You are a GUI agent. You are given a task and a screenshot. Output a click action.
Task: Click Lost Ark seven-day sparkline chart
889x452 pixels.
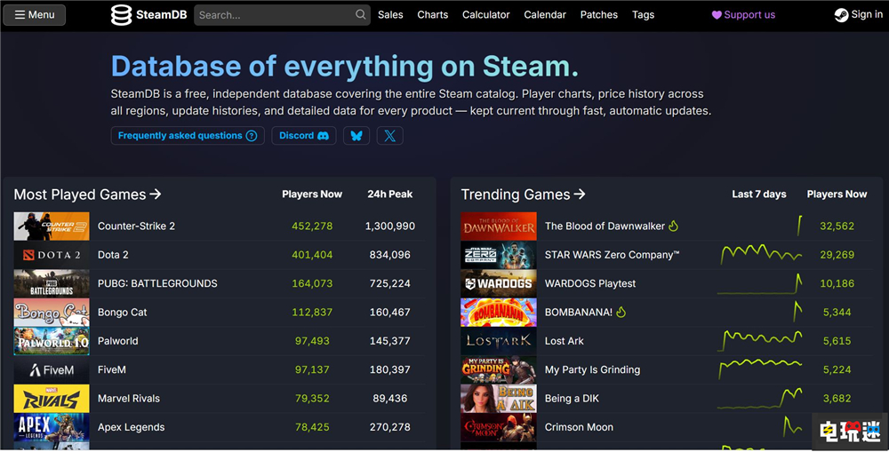[x=761, y=341]
